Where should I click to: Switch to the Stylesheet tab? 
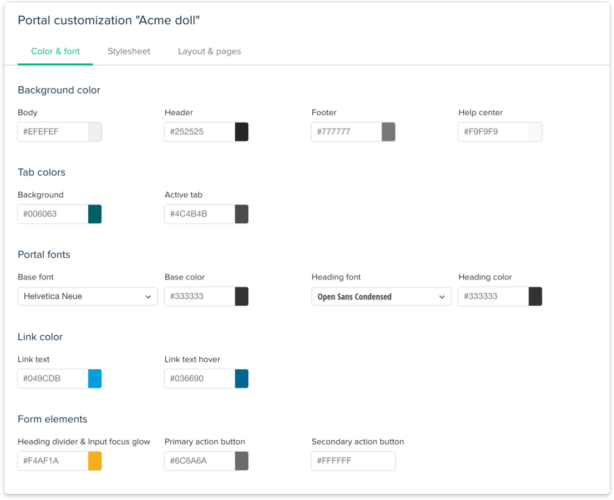(129, 51)
